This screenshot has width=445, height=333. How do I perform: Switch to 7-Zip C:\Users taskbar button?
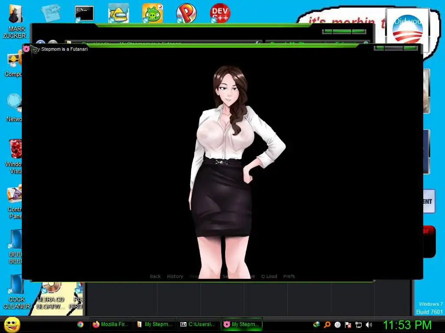click(198, 324)
